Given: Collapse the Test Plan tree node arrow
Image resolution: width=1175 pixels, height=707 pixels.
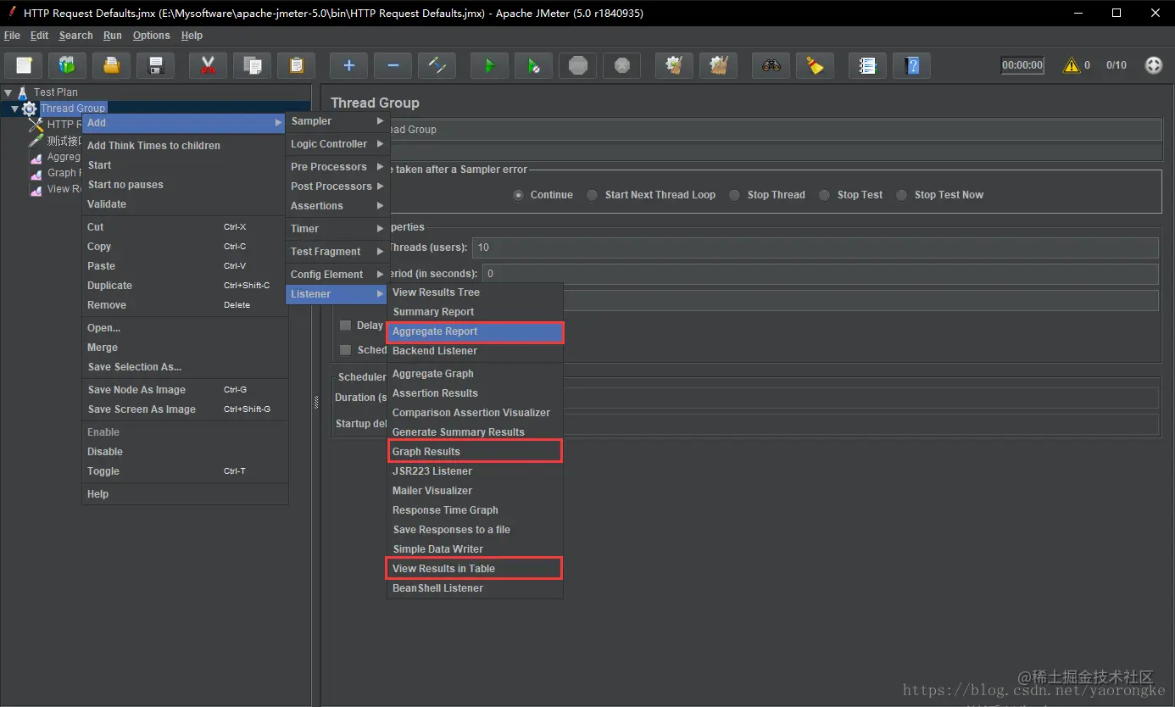Looking at the screenshot, I should [8, 92].
